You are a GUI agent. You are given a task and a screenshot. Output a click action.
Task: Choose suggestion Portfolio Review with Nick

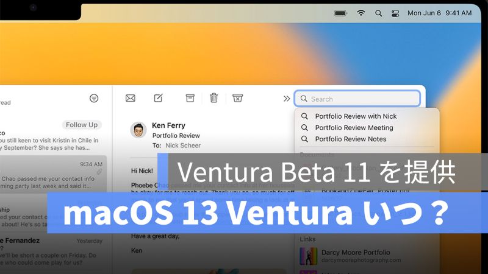click(x=356, y=116)
